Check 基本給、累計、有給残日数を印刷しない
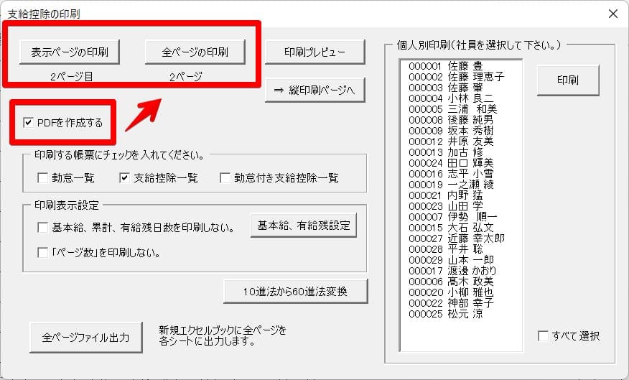Screen dimensions: 629x380 pos(43,228)
